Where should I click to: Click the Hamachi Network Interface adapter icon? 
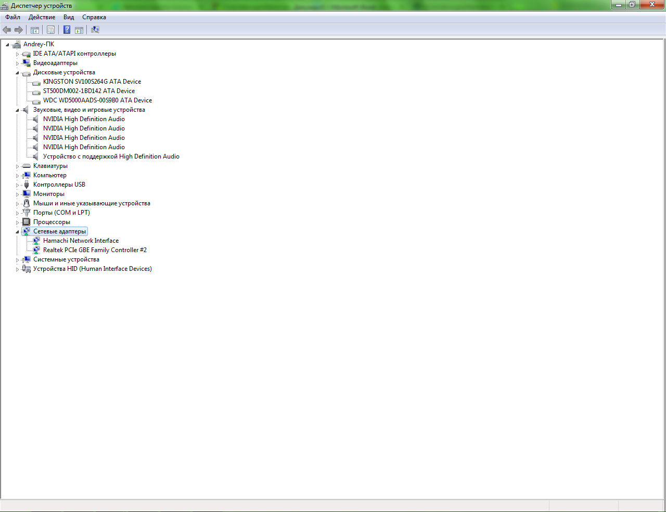pos(36,241)
